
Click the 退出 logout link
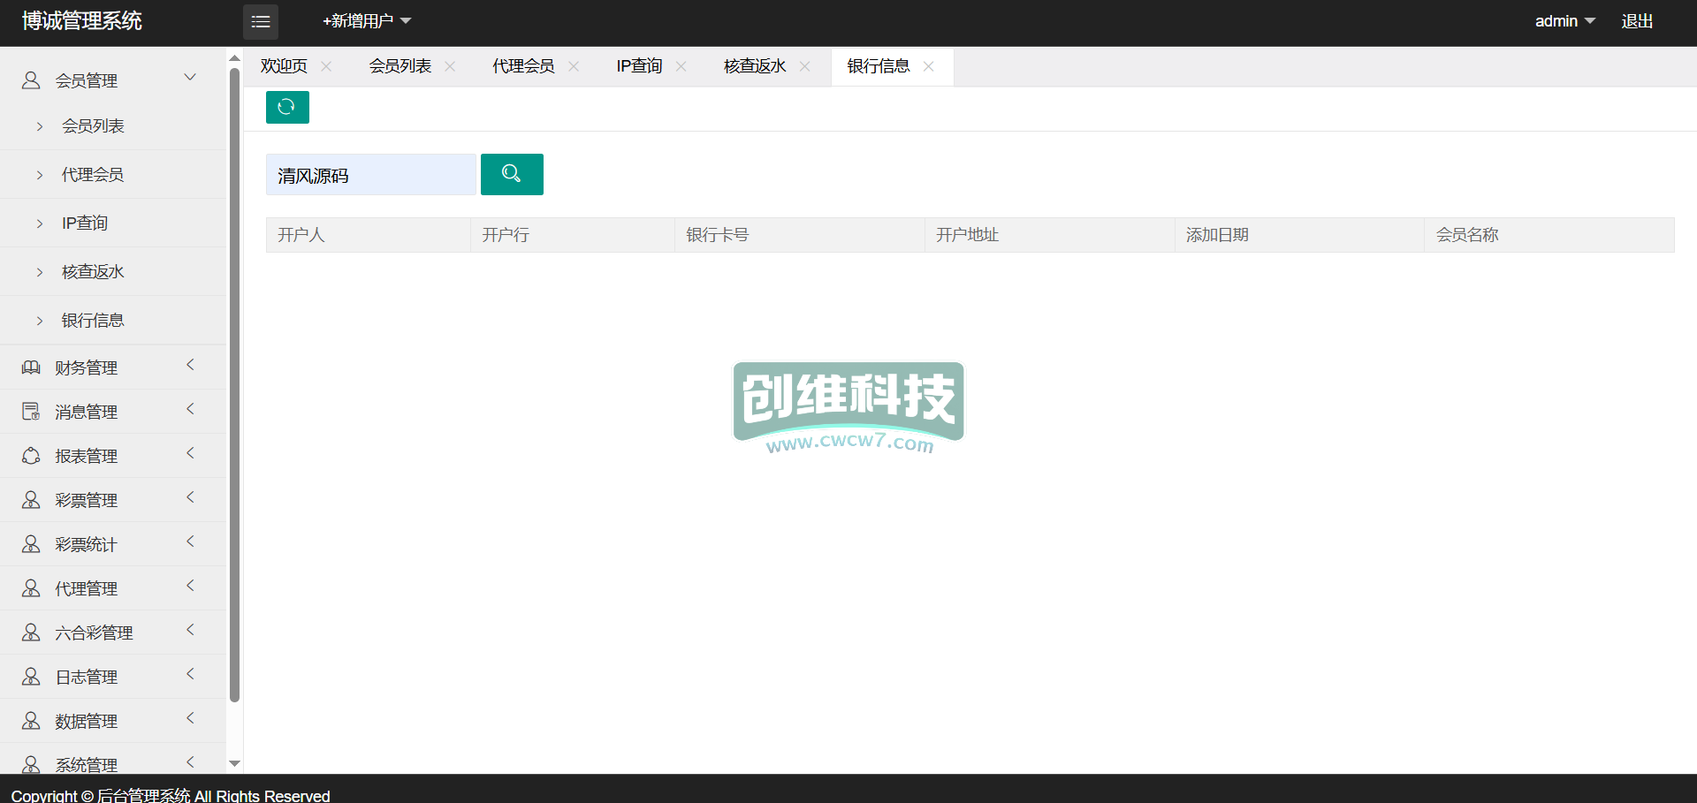pyautogui.click(x=1637, y=21)
